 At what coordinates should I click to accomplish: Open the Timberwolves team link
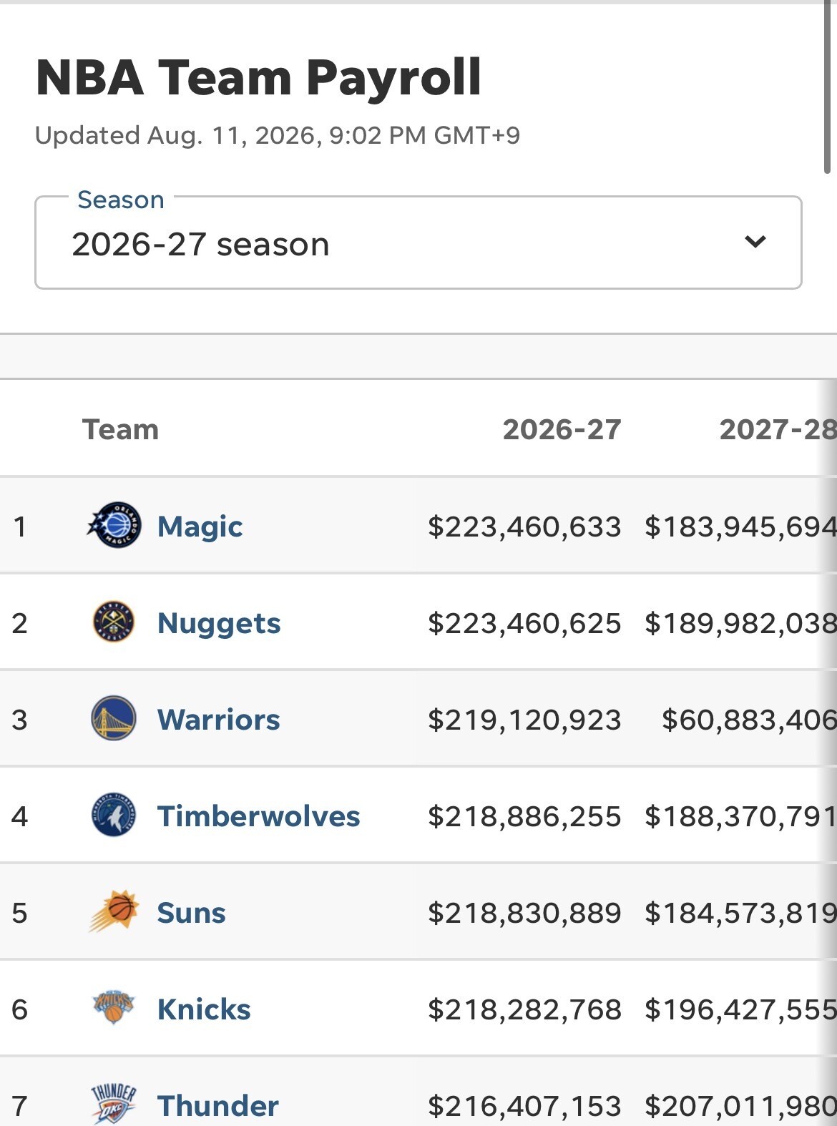259,816
